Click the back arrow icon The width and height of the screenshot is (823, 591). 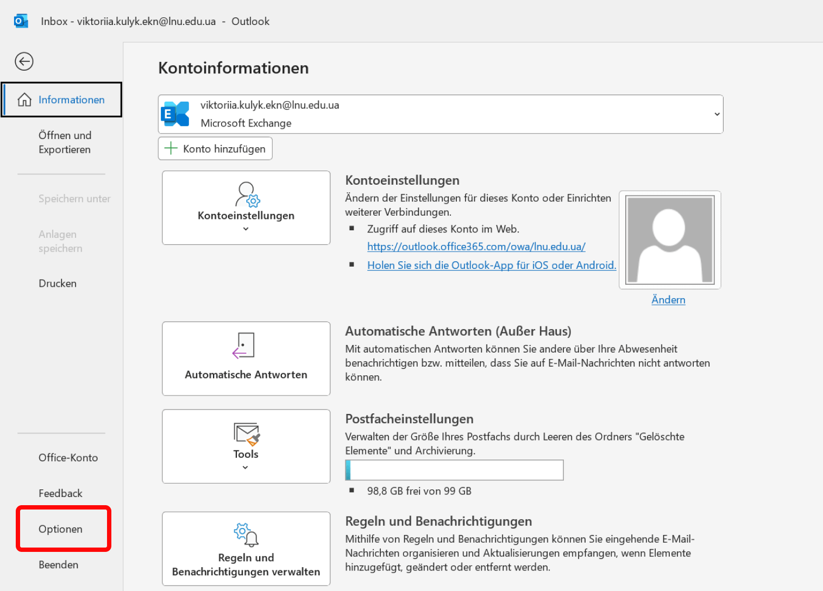coord(24,61)
